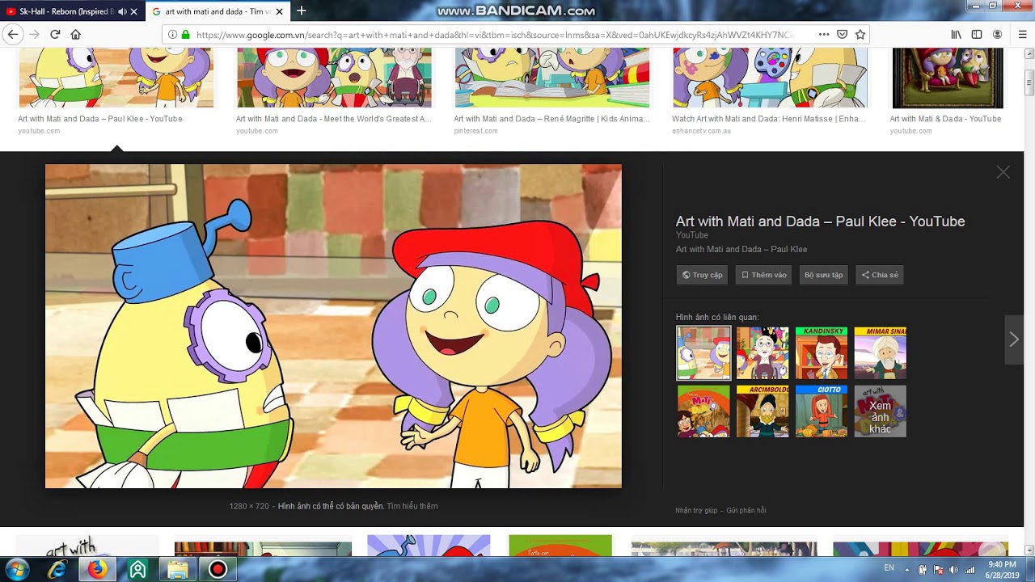1035x582 pixels.
Task: Open the ARCIMBOLDO related thumbnail
Action: click(x=763, y=411)
